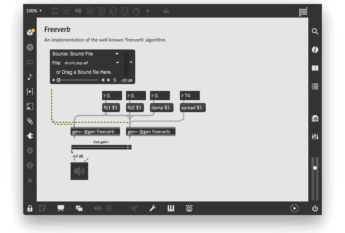Screen dimensions: 345x233
Task: Click the damp $1 message box
Action: 162,108
